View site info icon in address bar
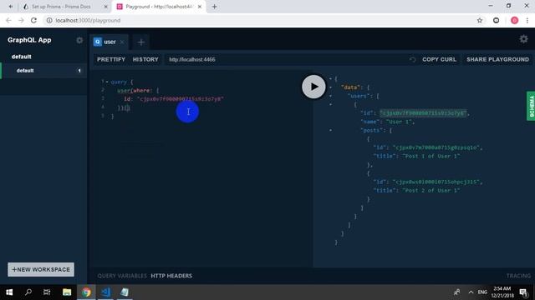This screenshot has height=300, width=535. [x=49, y=20]
